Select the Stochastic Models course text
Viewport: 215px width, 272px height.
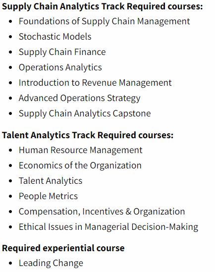pos(55,37)
